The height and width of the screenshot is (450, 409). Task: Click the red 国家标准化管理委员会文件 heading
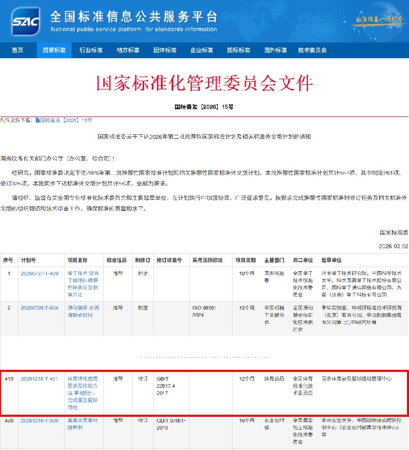click(204, 83)
